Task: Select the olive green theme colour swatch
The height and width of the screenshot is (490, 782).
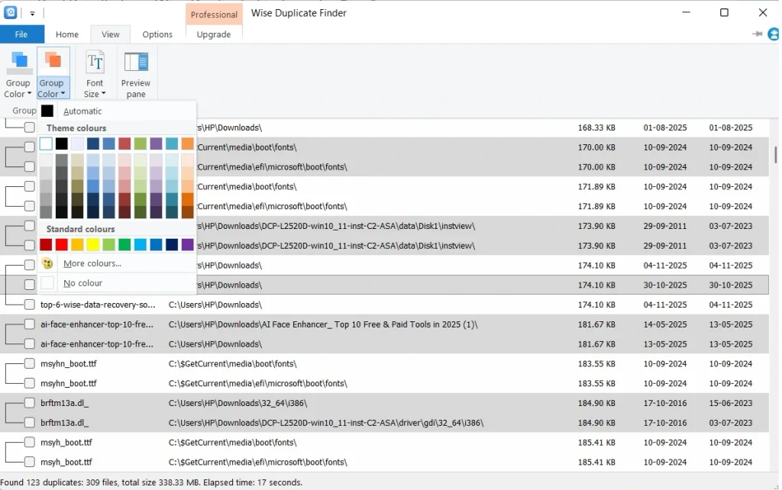Action: pos(141,144)
